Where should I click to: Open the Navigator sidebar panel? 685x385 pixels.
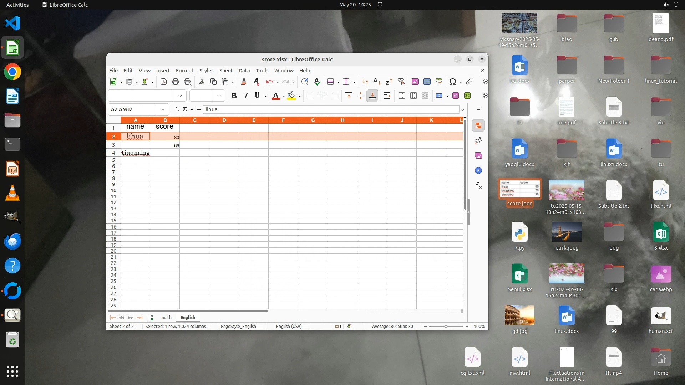point(478,171)
